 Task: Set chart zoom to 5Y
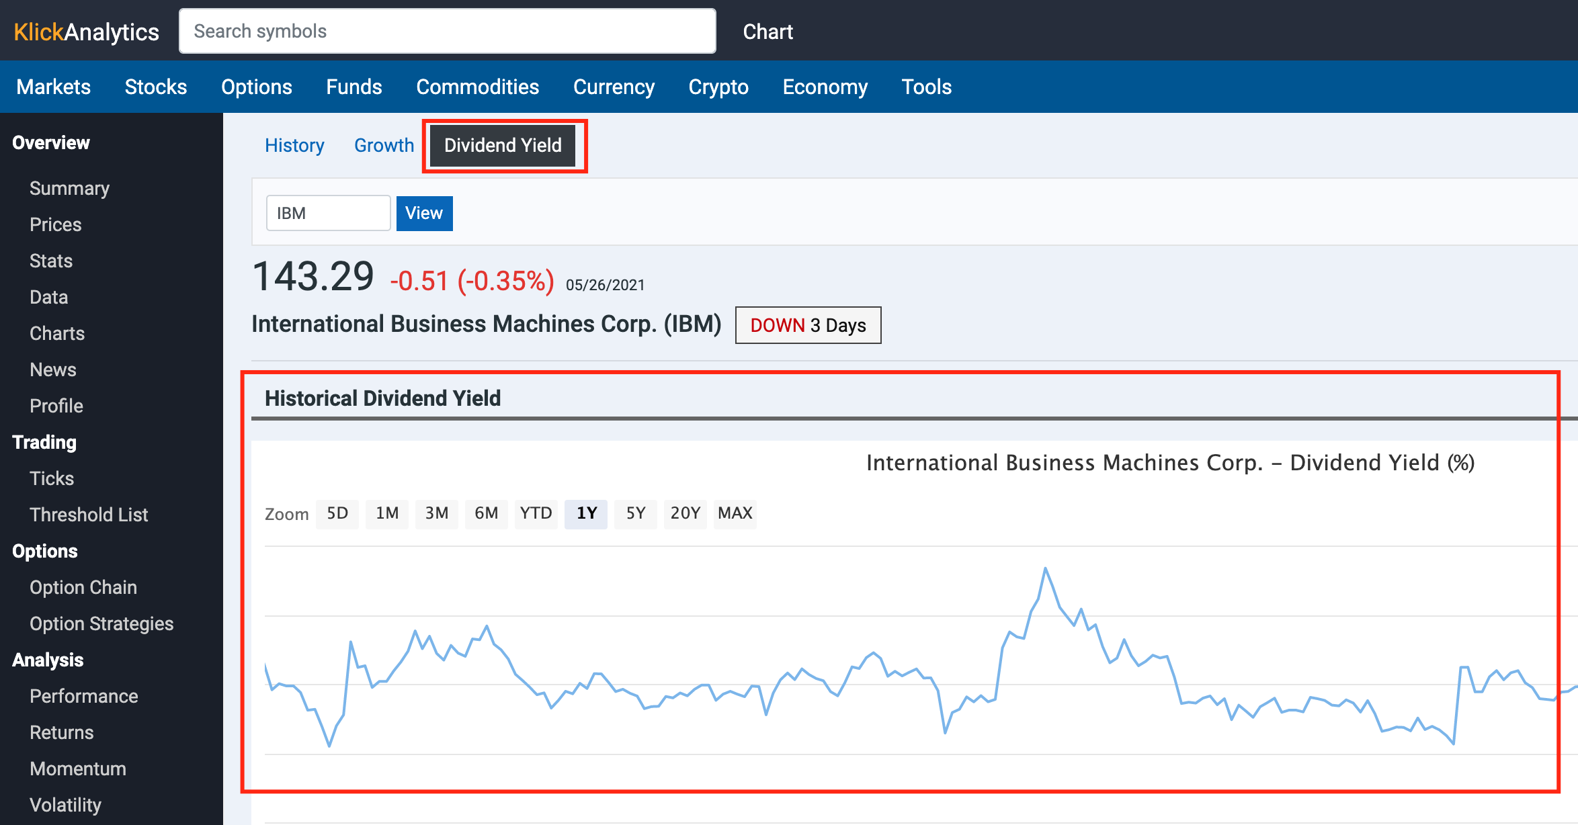pyautogui.click(x=636, y=514)
